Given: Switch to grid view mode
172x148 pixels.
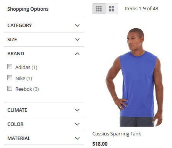Looking at the screenshot, I should tap(99, 9).
